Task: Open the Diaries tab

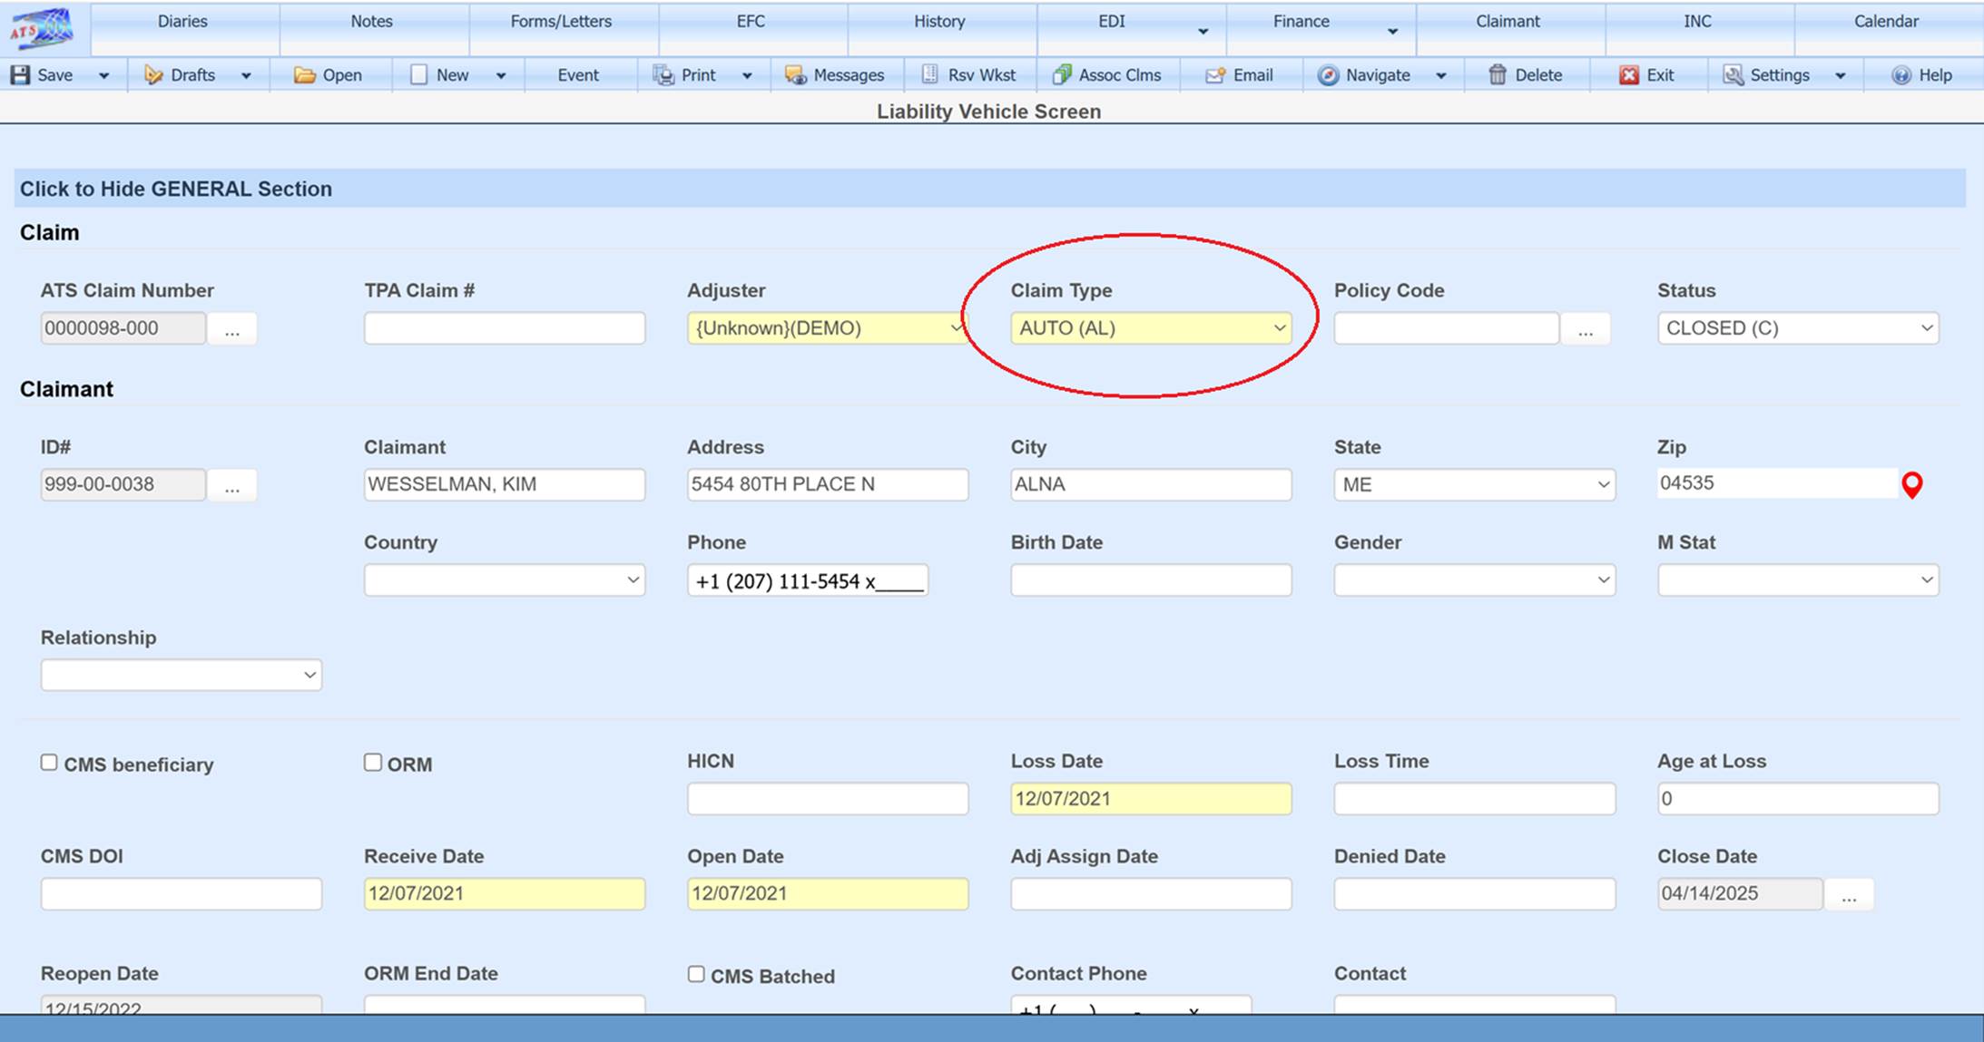Action: pyautogui.click(x=182, y=22)
